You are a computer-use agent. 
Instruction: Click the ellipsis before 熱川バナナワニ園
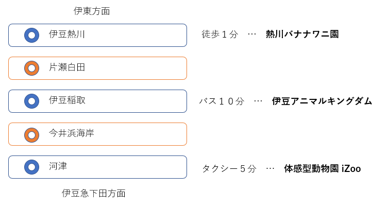tap(252, 34)
